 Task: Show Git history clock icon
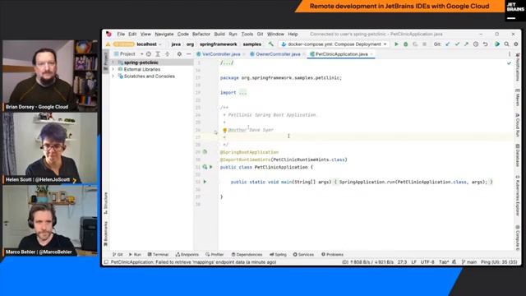point(476,44)
